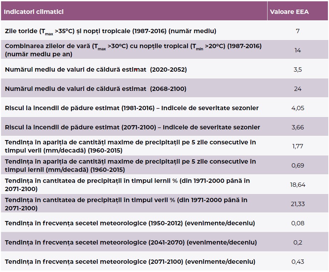Viewport: 329px width, 272px height.
Task: Click the value 4,05
Action: tap(298, 108)
